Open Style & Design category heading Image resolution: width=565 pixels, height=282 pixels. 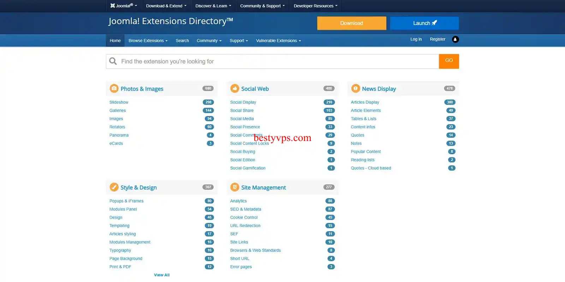tap(138, 188)
